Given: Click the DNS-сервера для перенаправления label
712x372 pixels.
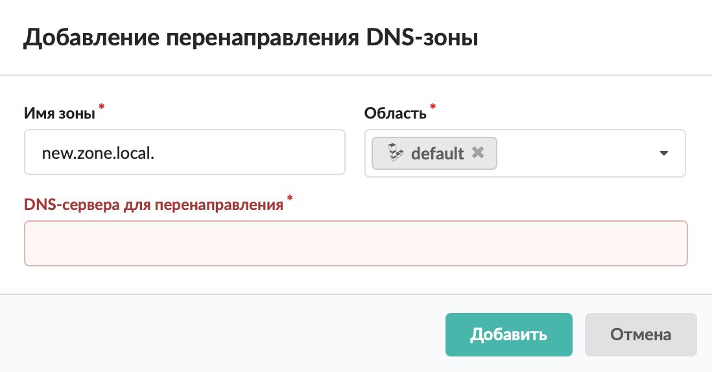Looking at the screenshot, I should (153, 205).
